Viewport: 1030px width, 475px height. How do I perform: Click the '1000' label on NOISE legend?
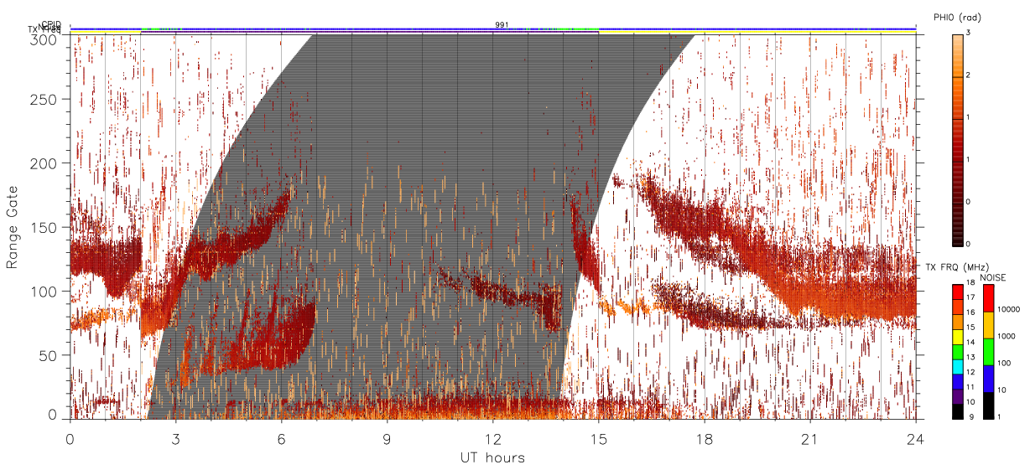[1006, 337]
